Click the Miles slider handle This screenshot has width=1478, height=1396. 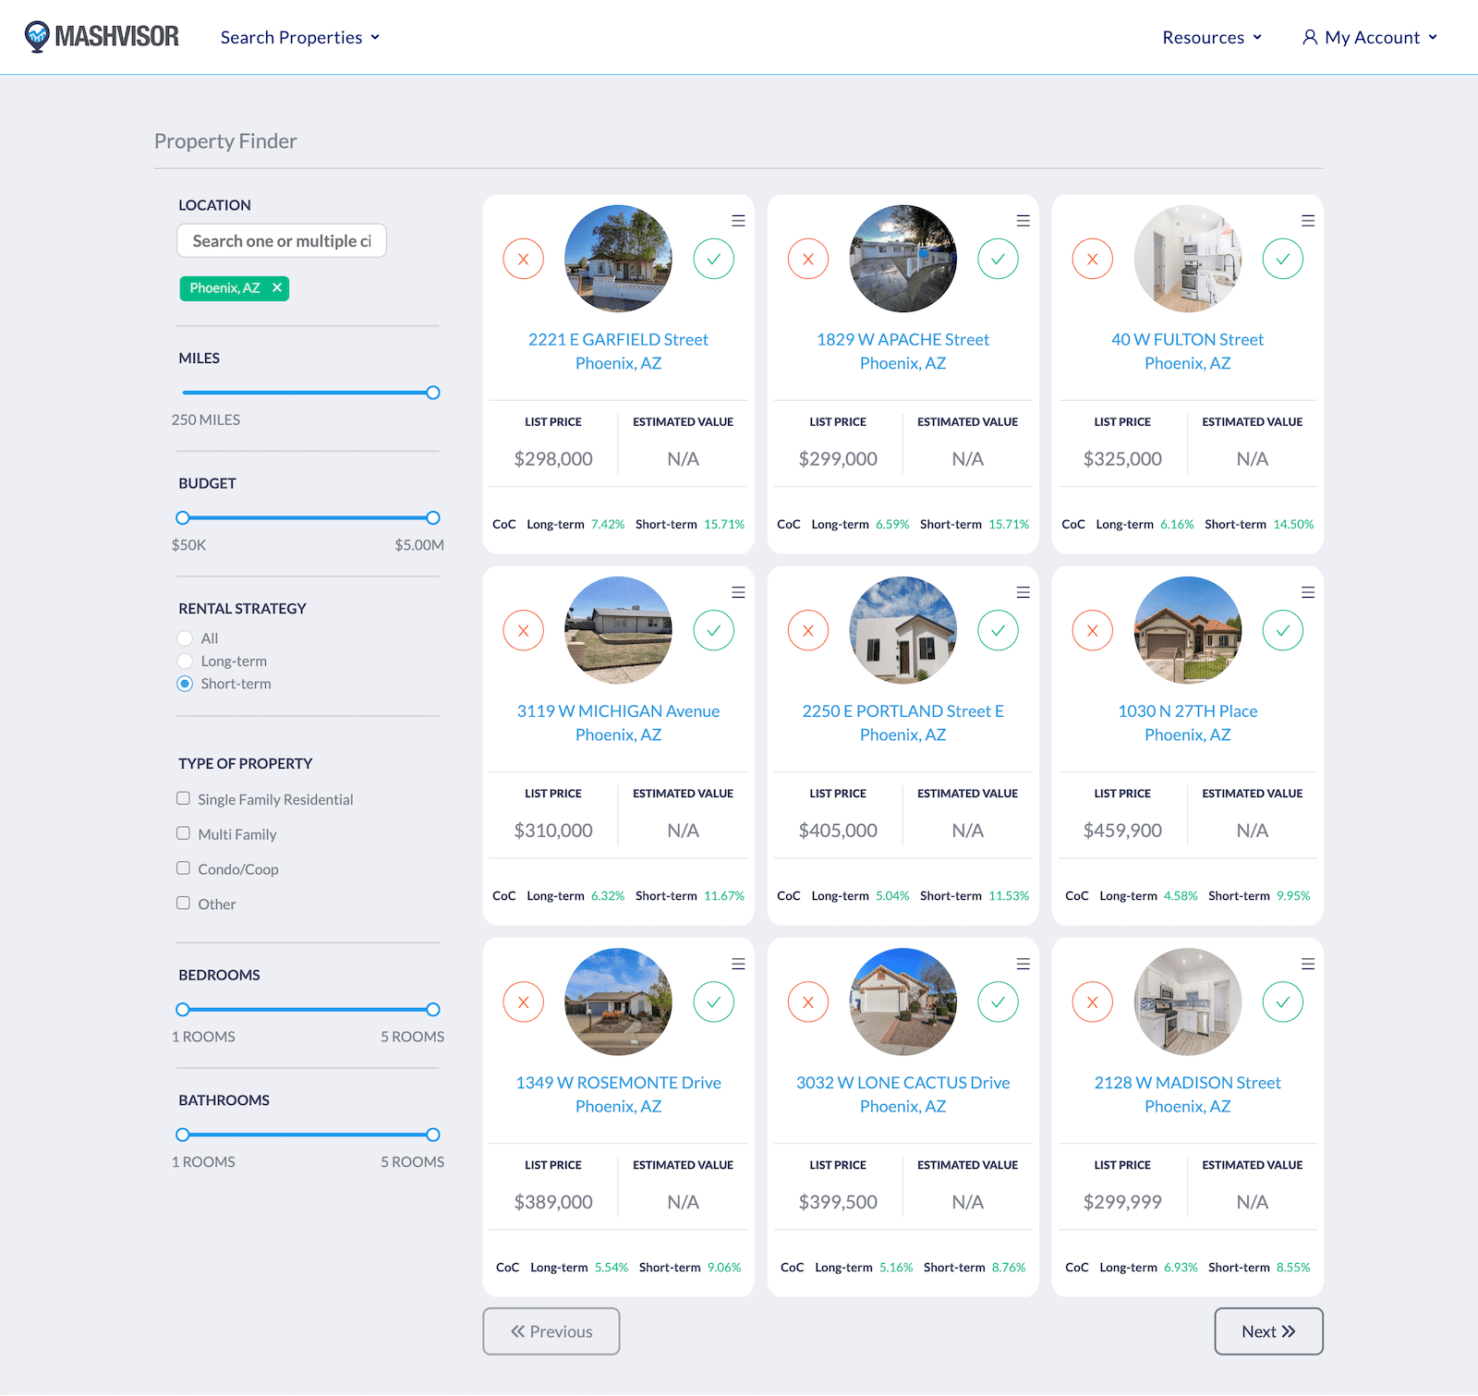pyautogui.click(x=433, y=393)
